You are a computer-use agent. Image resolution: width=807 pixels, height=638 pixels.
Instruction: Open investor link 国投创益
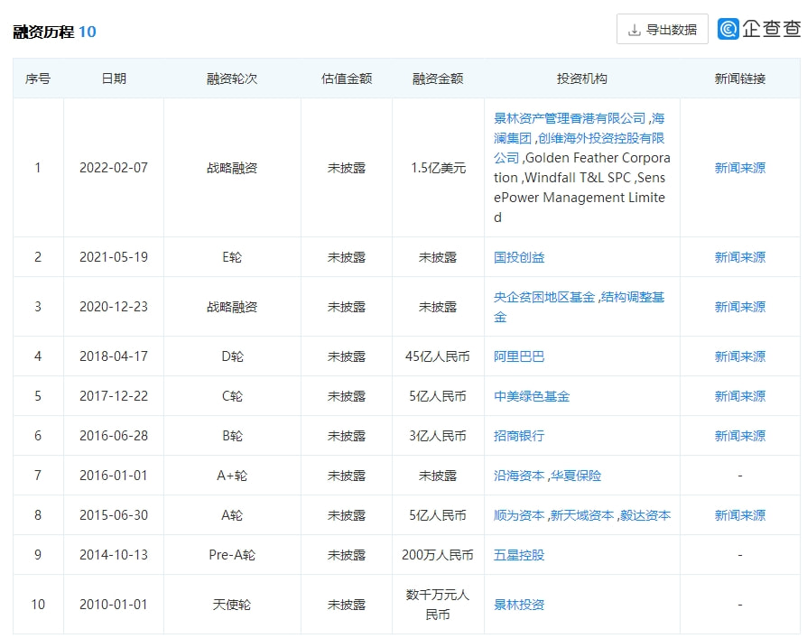519,257
